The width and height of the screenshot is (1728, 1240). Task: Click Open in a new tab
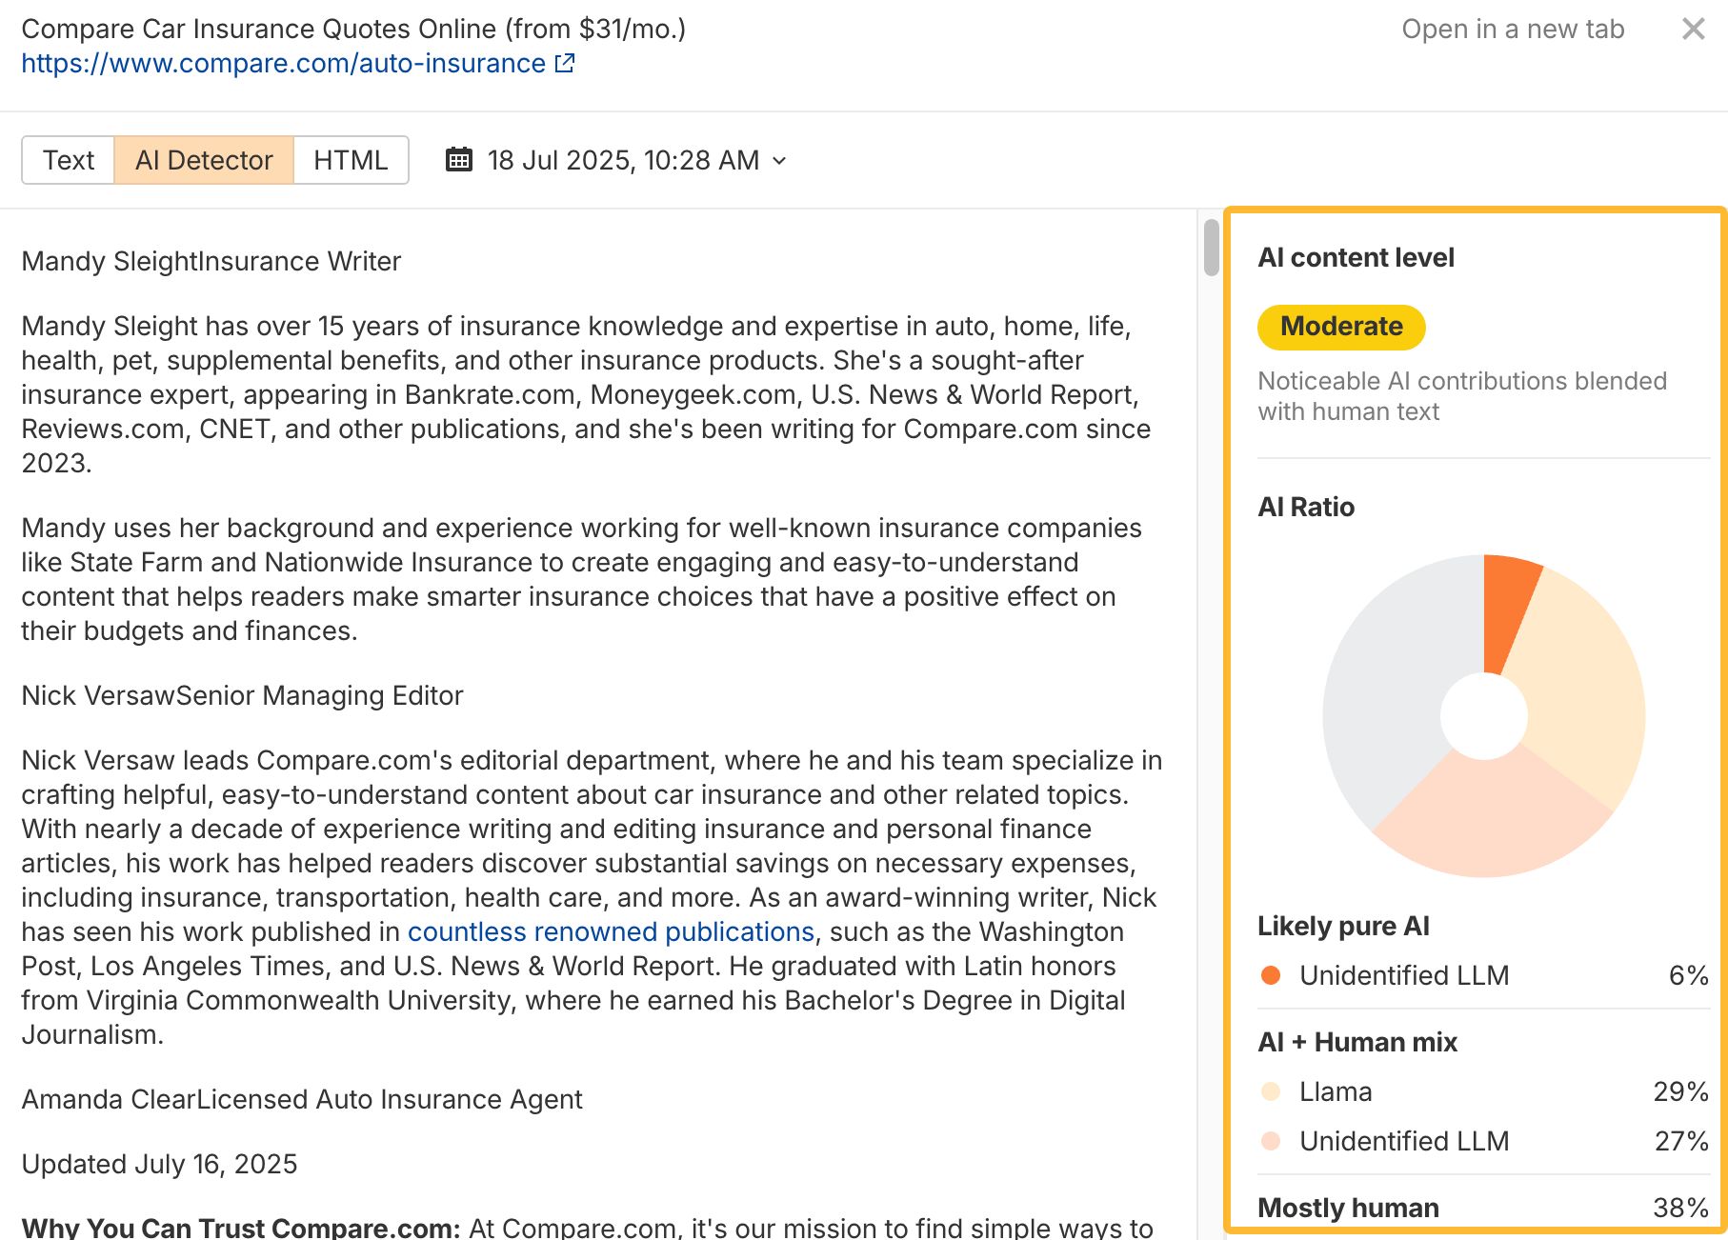point(1512,29)
